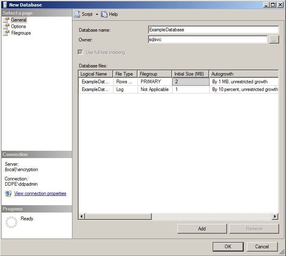Open the General page
The height and width of the screenshot is (256, 286).
19,20
